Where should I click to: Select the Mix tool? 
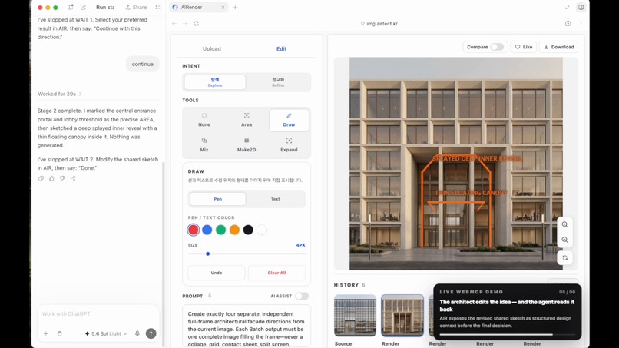(204, 145)
